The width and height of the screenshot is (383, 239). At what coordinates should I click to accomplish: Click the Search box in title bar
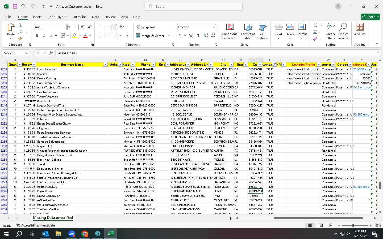(x=194, y=6)
